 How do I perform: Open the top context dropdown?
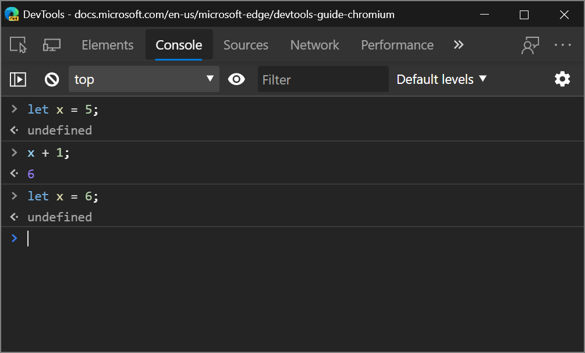[x=144, y=79]
